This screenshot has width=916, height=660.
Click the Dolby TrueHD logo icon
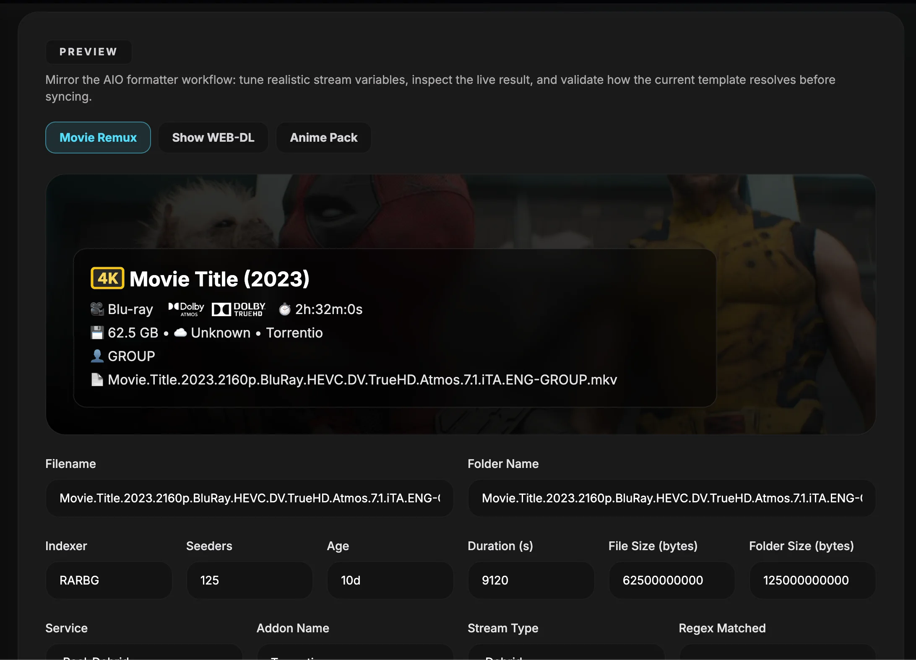click(x=239, y=309)
